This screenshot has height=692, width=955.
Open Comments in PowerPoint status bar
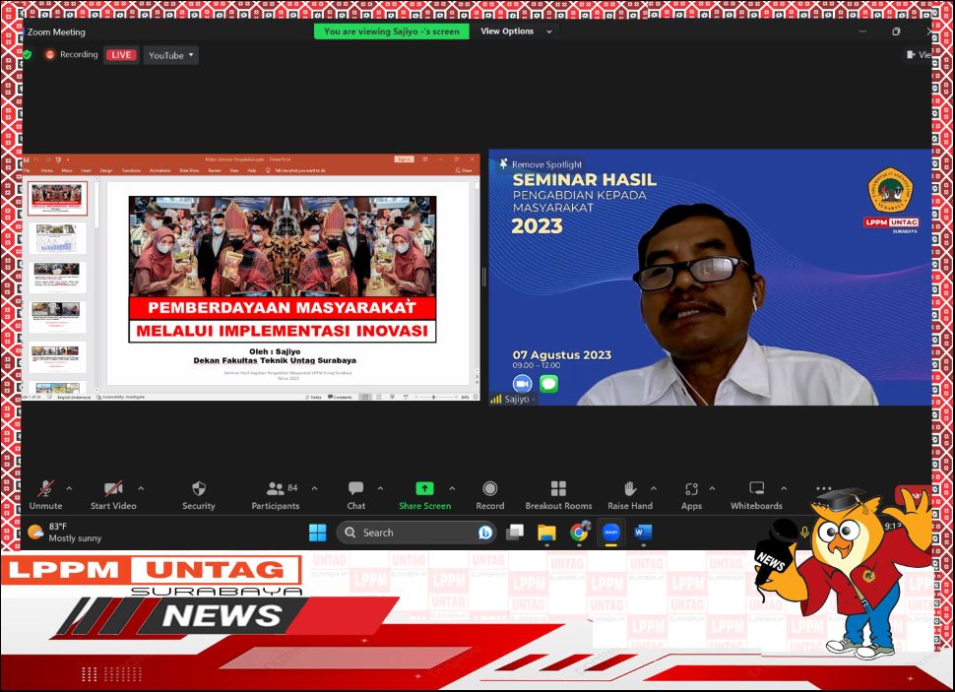pyautogui.click(x=340, y=397)
